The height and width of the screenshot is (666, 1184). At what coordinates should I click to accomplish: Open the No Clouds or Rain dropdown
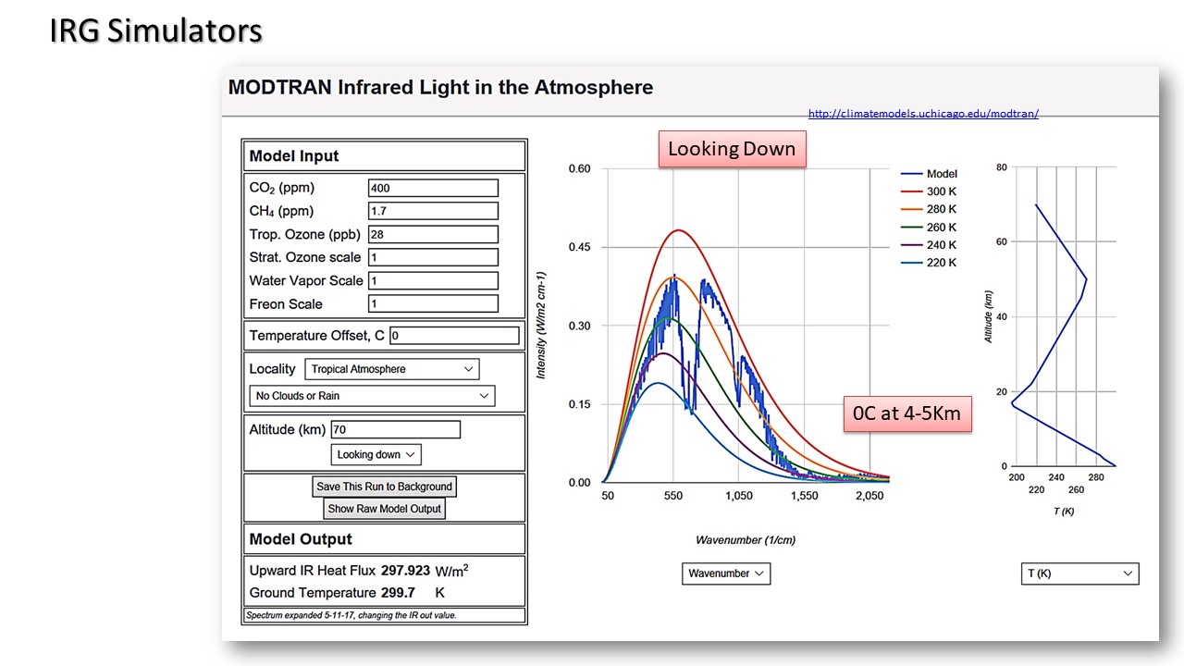[372, 396]
